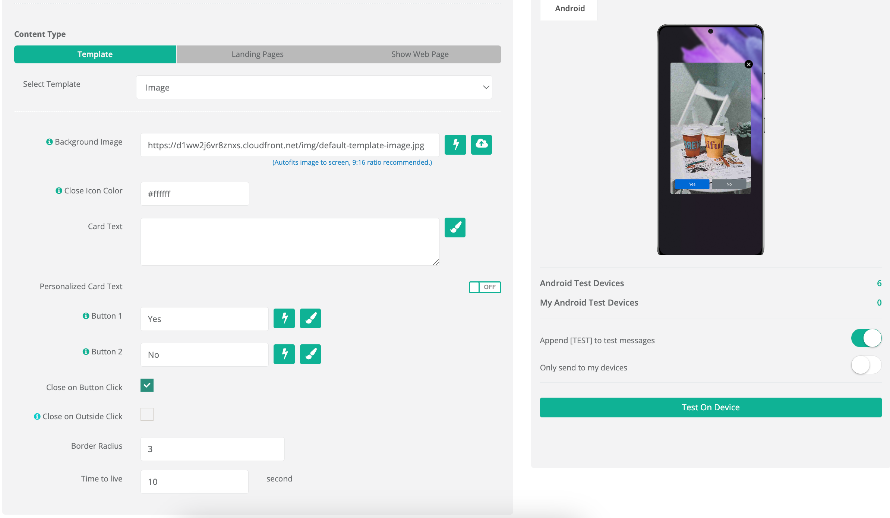Click the Button 2 paintbrush style icon

click(x=310, y=354)
